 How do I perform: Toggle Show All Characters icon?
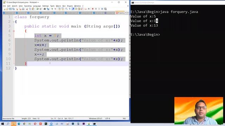coord(70,9)
